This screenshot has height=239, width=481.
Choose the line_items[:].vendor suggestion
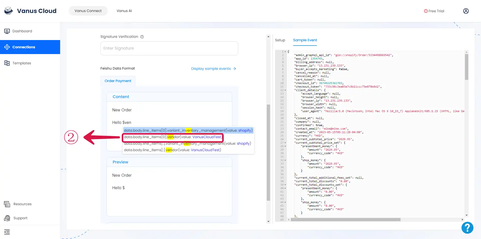(172, 150)
